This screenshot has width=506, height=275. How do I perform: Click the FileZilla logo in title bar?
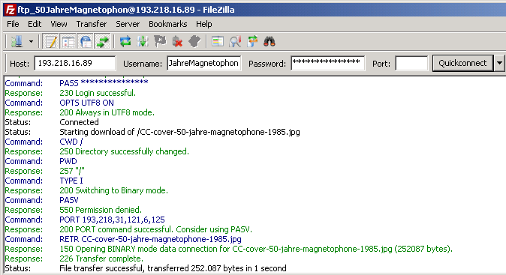pos(11,10)
